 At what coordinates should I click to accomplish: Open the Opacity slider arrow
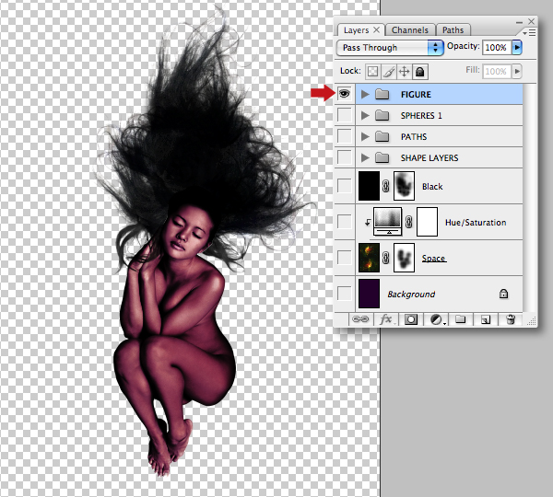click(x=517, y=47)
